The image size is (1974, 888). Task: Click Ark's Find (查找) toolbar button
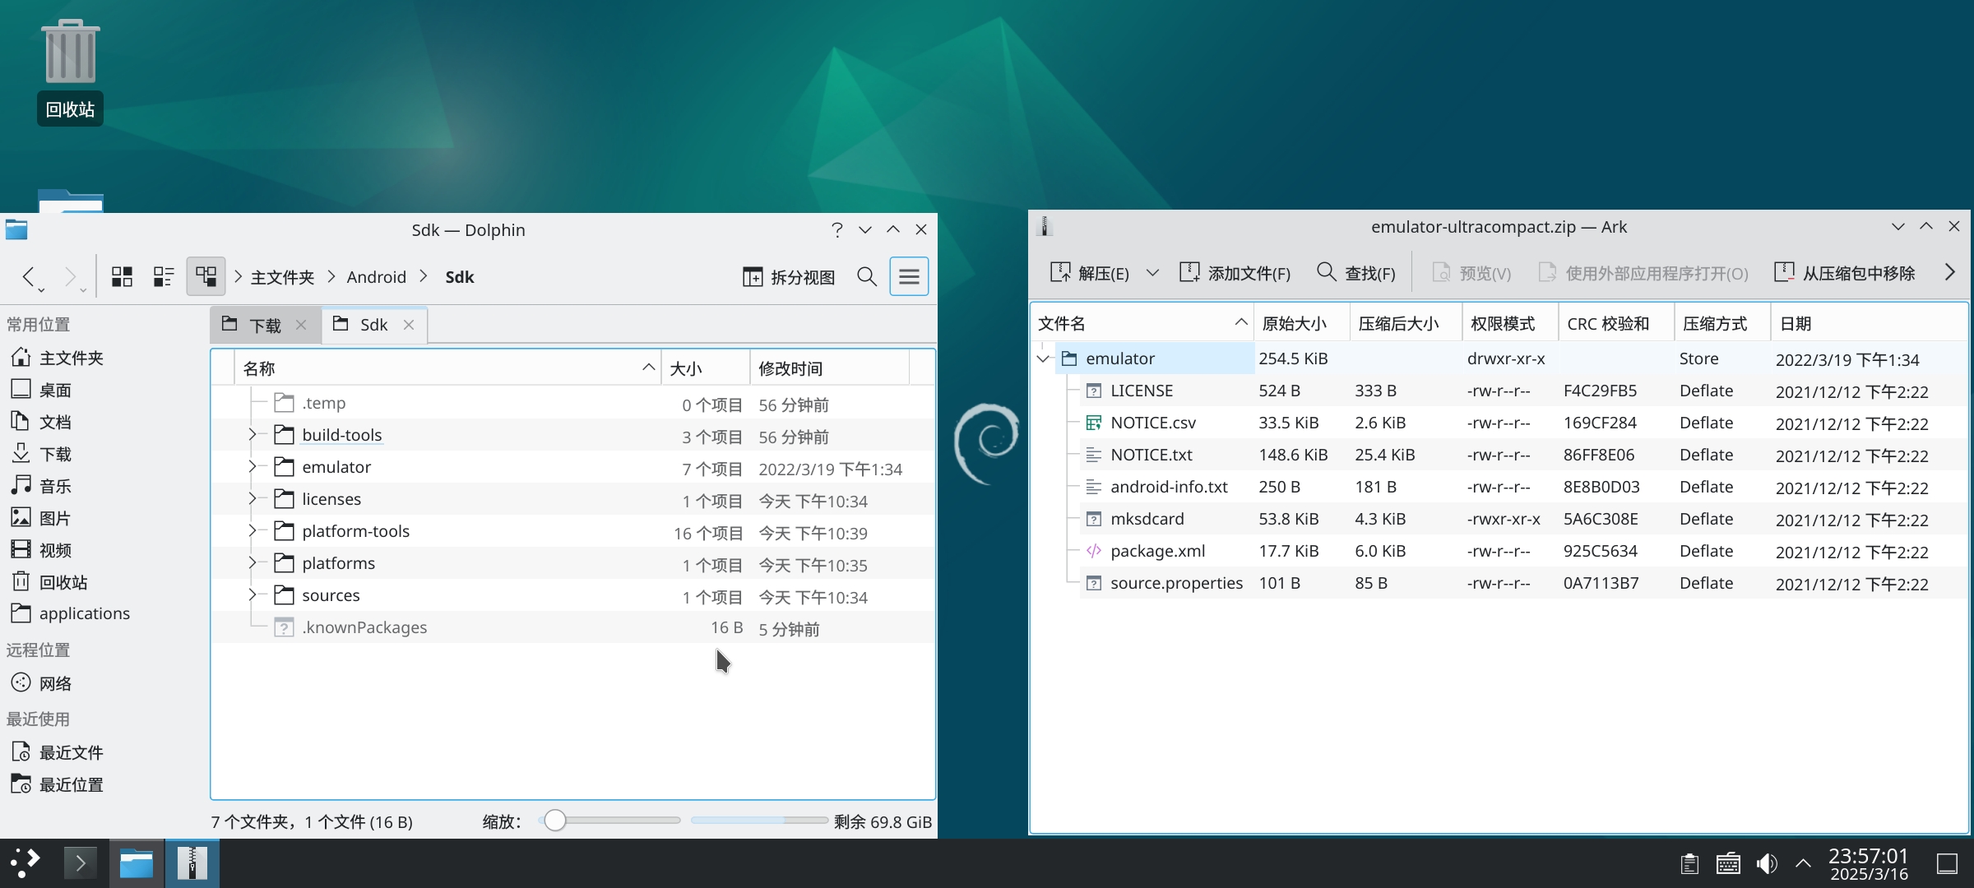[1355, 273]
